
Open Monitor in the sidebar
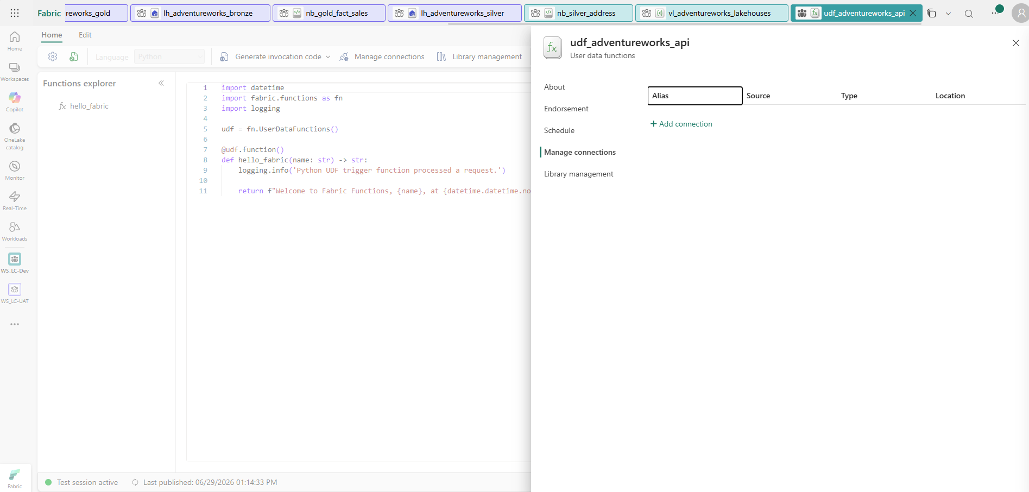click(x=15, y=171)
